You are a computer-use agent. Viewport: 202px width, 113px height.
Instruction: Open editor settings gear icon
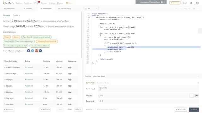[x=194, y=8]
